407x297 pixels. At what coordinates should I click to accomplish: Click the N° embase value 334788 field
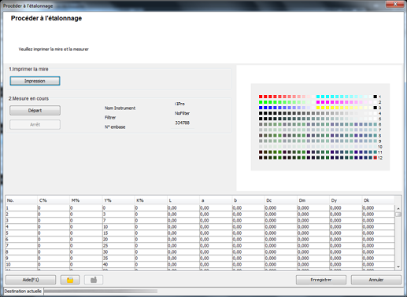click(x=183, y=123)
